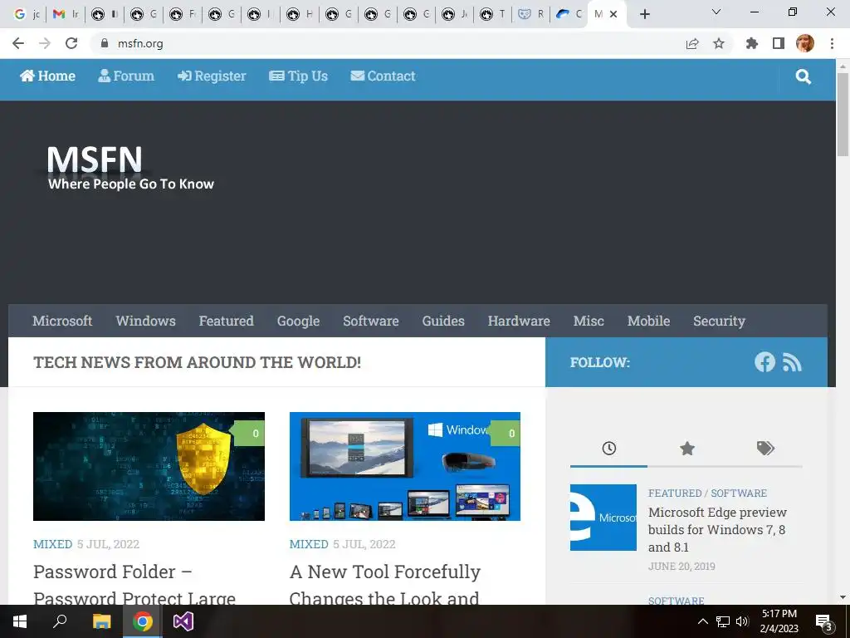The image size is (850, 638).
Task: Open FEATURED category link in sidebar
Action: tap(675, 493)
